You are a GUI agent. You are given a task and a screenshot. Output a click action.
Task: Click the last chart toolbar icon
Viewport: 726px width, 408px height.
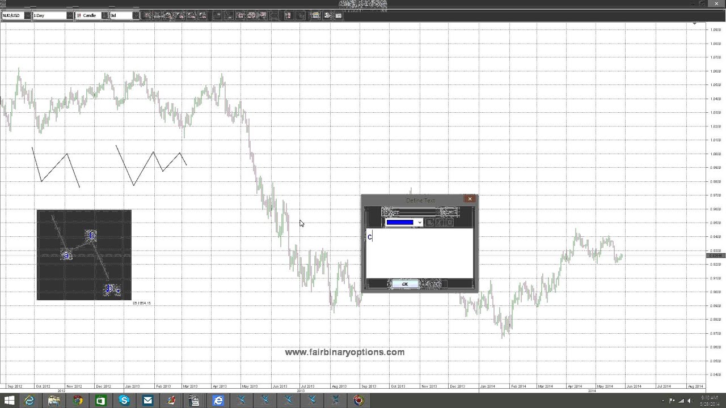(339, 15)
